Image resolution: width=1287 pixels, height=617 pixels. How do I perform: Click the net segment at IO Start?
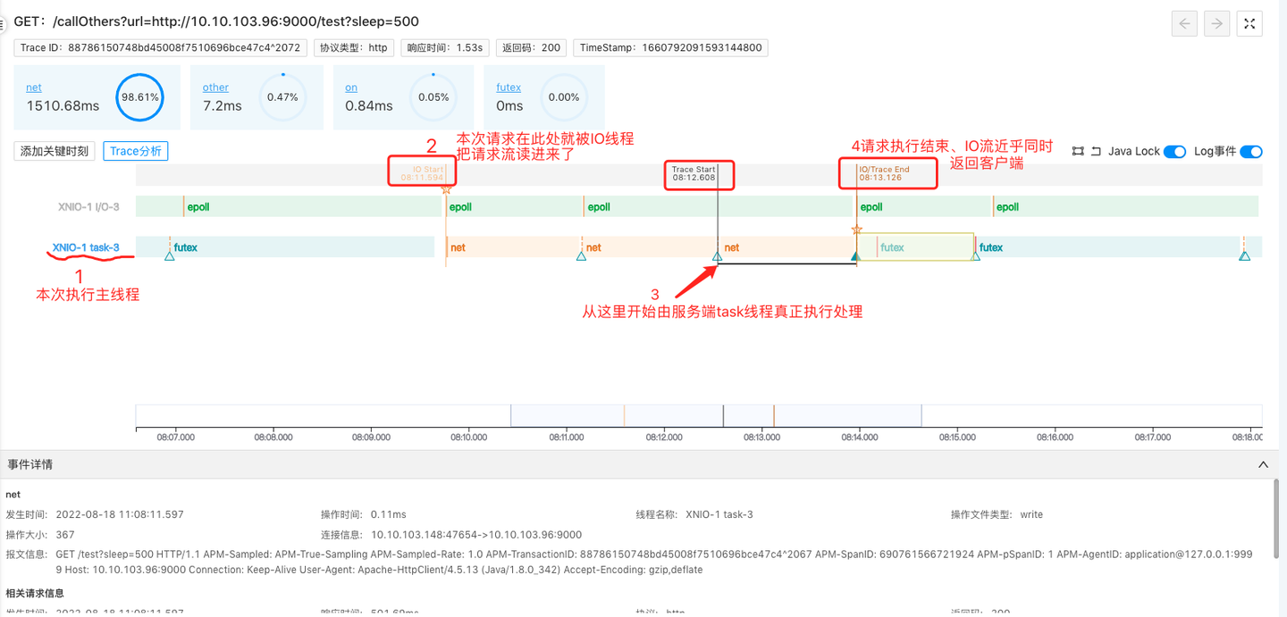[x=514, y=247]
